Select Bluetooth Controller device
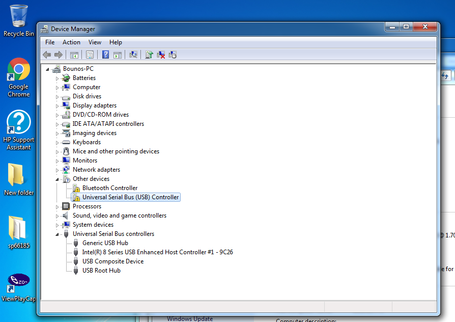 [x=109, y=188]
